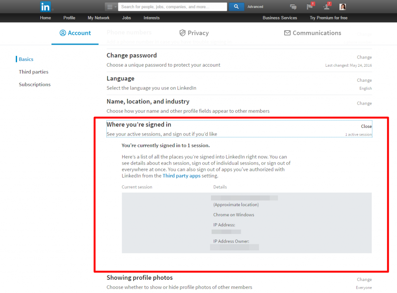Image resolution: width=397 pixels, height=293 pixels.
Task: Open the messaging icon in the top bar
Action: (x=293, y=6)
